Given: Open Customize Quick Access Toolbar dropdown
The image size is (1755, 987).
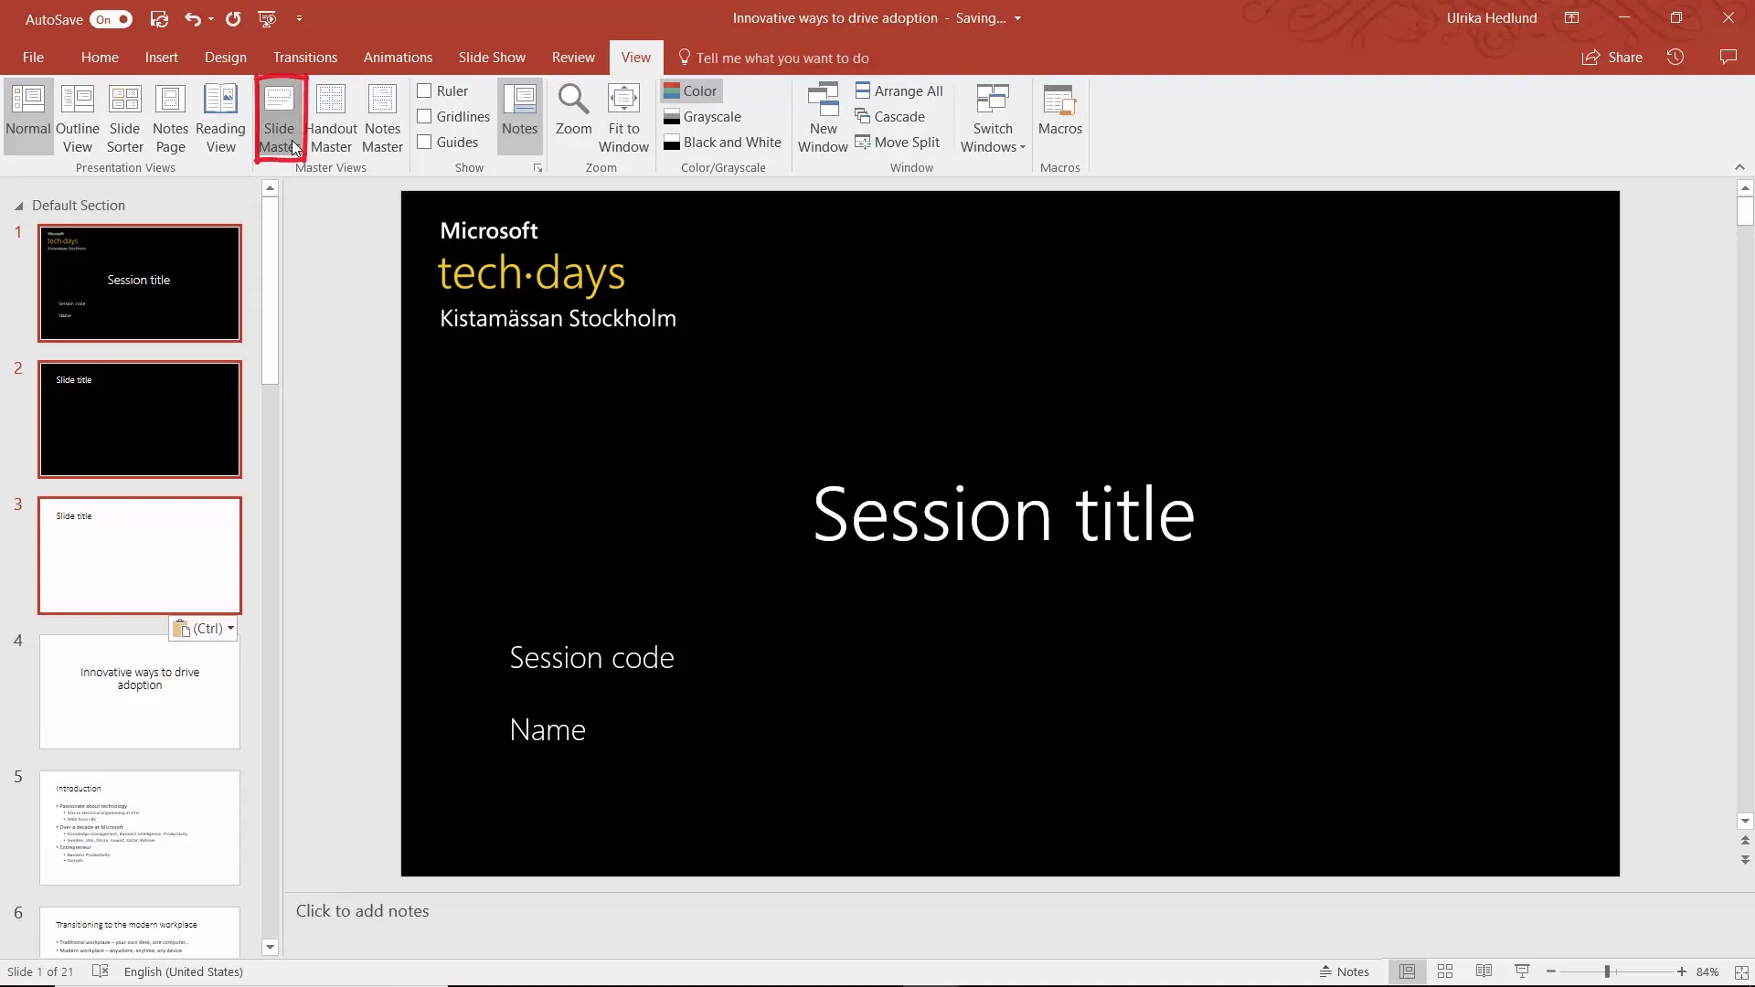Looking at the screenshot, I should [x=299, y=18].
